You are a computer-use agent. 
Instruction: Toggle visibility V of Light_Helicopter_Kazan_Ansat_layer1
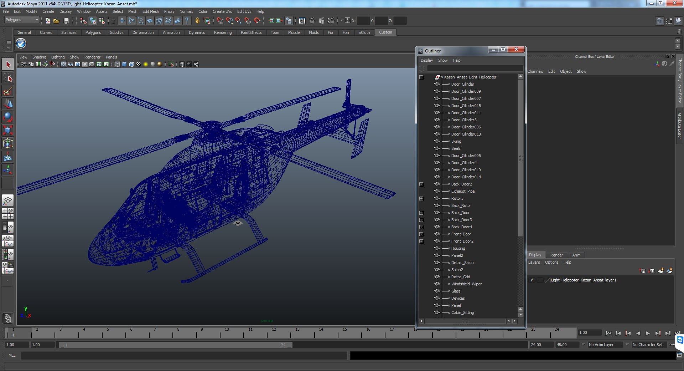tap(532, 280)
